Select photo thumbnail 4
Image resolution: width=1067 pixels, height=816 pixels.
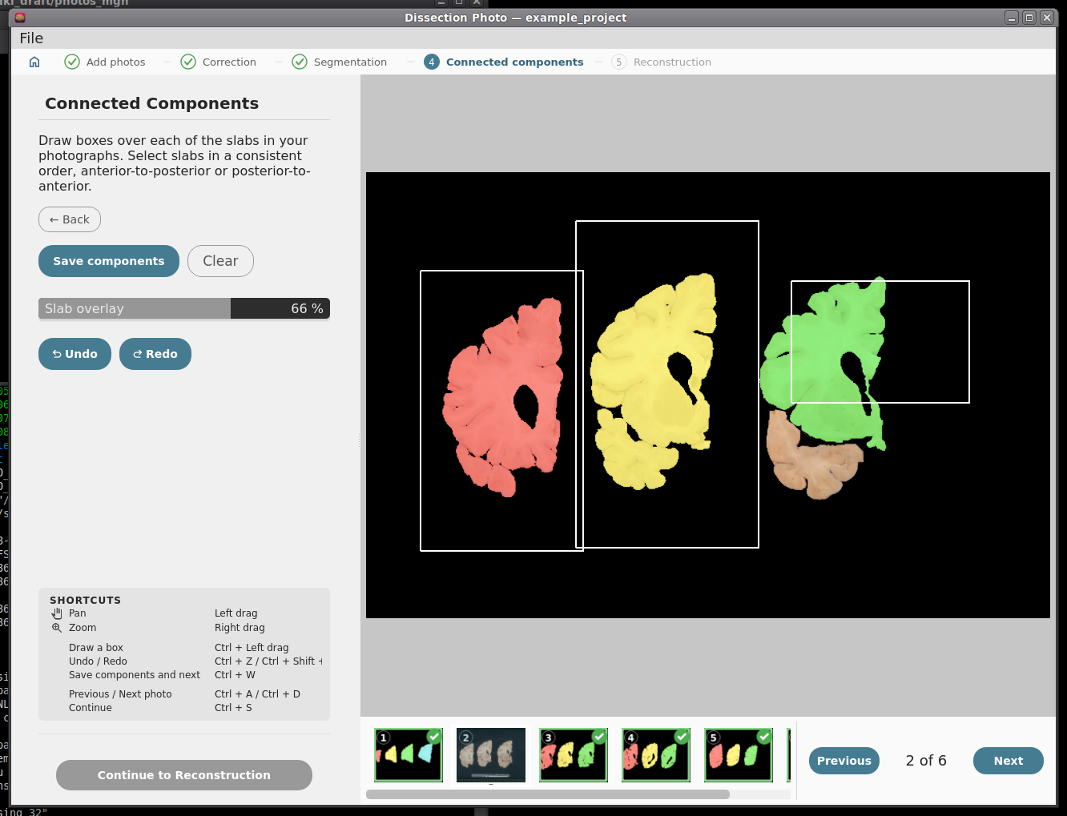tap(656, 755)
